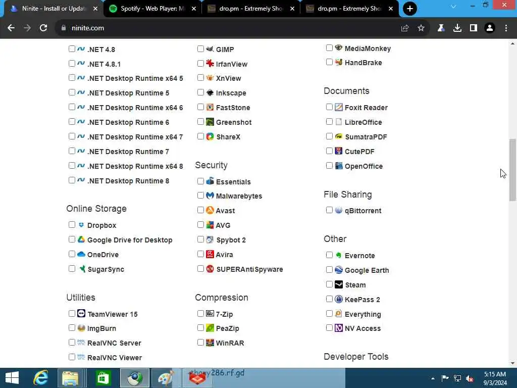Click the HandBrake icon

point(339,62)
